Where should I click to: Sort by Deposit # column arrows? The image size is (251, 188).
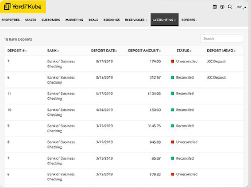26,51
